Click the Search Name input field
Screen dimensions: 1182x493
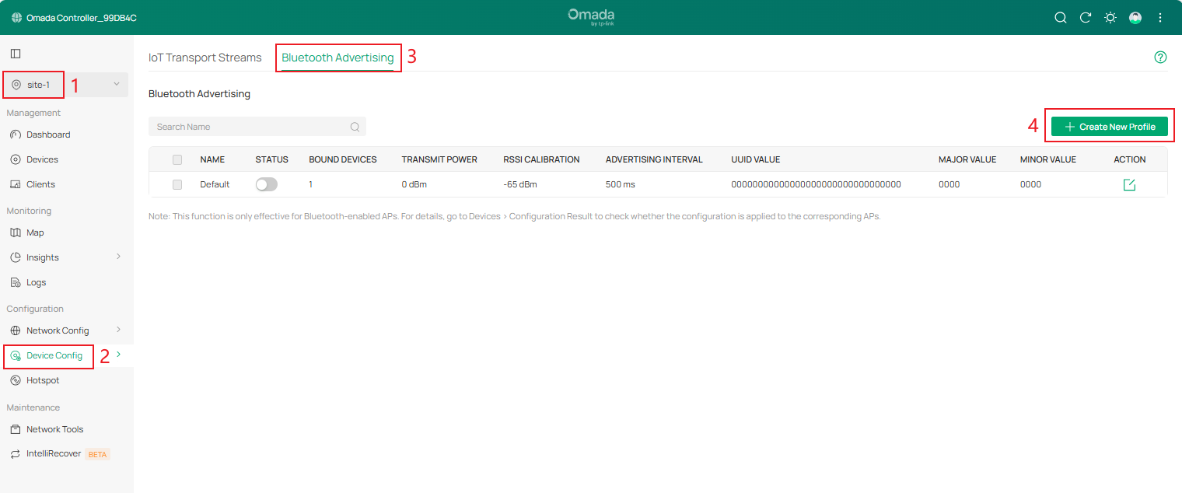click(x=250, y=127)
